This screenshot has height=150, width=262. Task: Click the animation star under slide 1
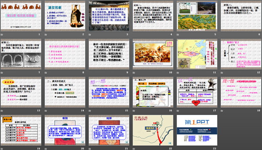(2, 35)
